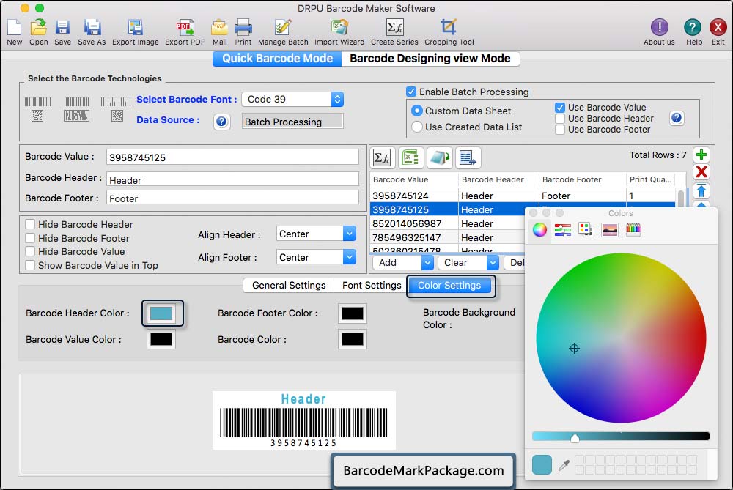
Task: Check the Hide Barcode Header option
Action: pyautogui.click(x=30, y=225)
